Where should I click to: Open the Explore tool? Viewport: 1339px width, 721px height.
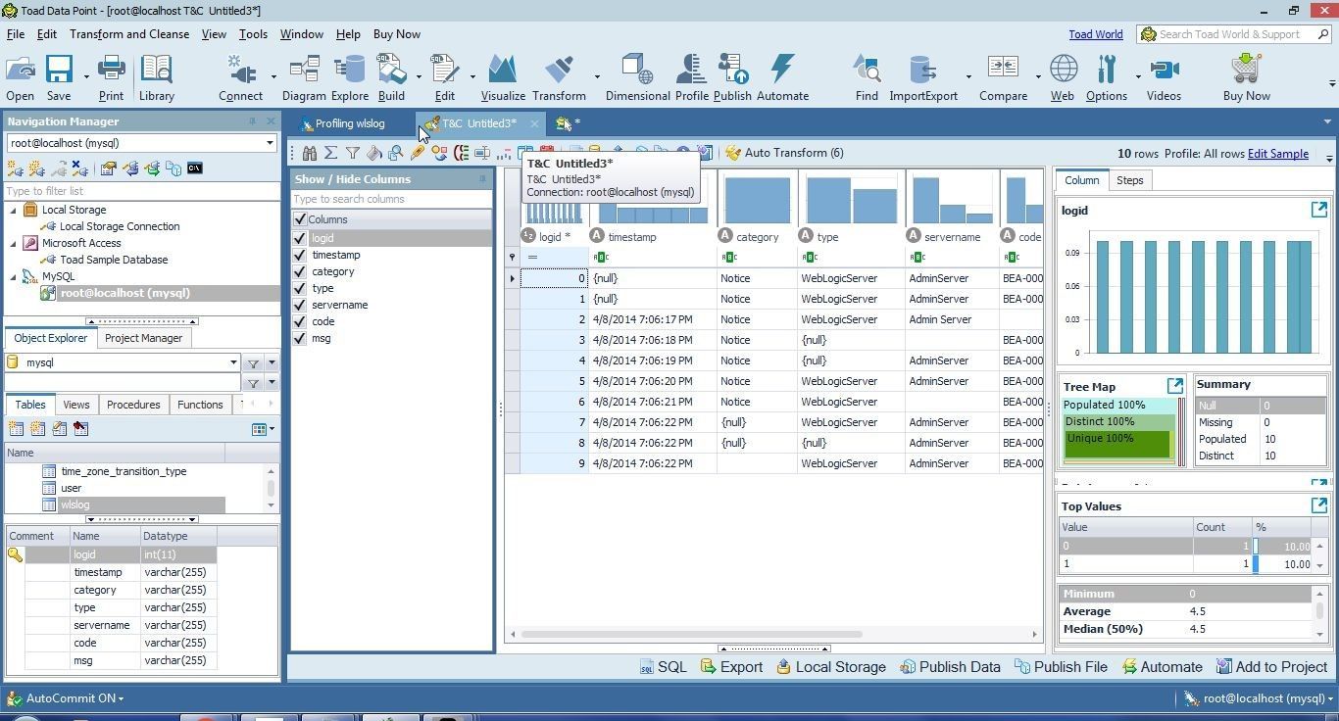(x=349, y=77)
